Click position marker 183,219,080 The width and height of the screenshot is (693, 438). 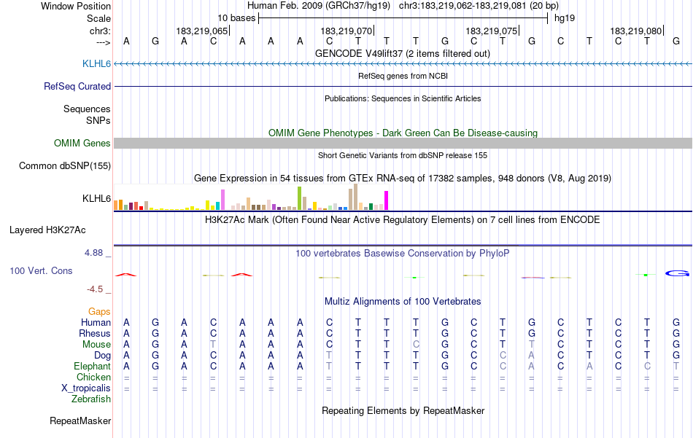pos(636,31)
